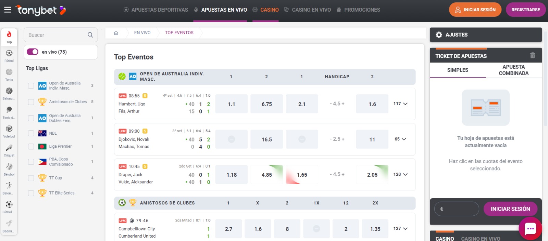Viewport: 548px width, 241px height.
Task: Bet on Humbert to win at 1.1
Action: pyautogui.click(x=232, y=104)
